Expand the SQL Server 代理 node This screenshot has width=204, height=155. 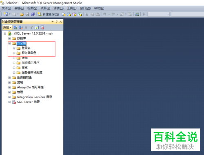click(9, 102)
